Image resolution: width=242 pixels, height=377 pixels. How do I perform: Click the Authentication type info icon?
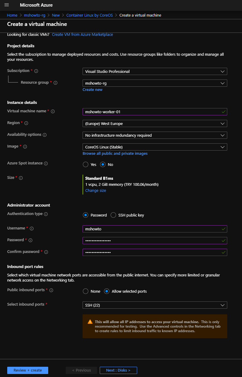tap(46, 214)
